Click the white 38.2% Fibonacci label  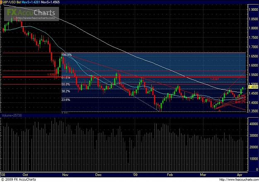[66, 91]
